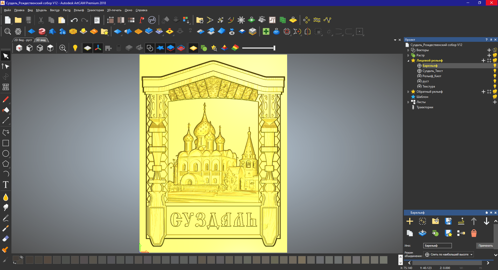Select the Text tool in left toolbar
The image size is (498, 270).
point(6,185)
